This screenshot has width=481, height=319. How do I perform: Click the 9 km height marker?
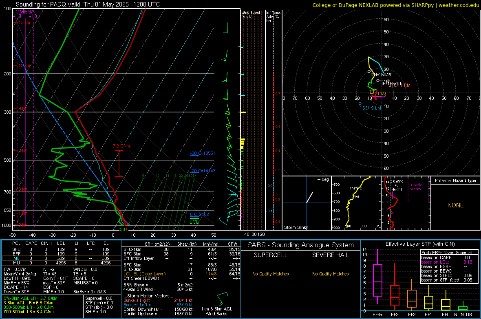click(x=23, y=109)
